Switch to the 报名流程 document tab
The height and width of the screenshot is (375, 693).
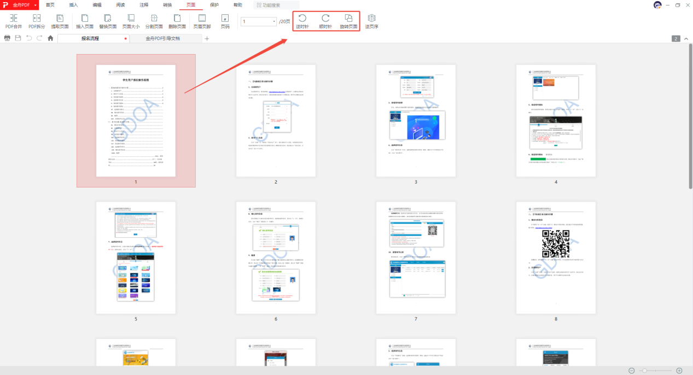(93, 38)
